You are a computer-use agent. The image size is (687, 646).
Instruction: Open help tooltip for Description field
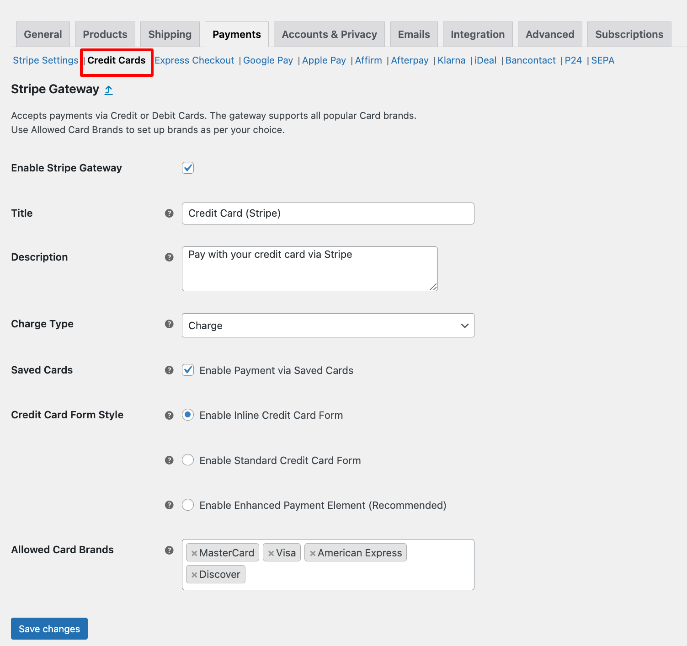click(169, 257)
